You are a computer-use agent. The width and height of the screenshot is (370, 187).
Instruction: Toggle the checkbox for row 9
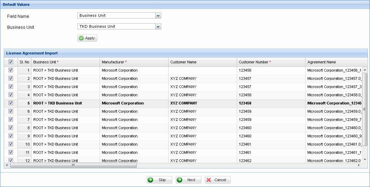coord(11,136)
